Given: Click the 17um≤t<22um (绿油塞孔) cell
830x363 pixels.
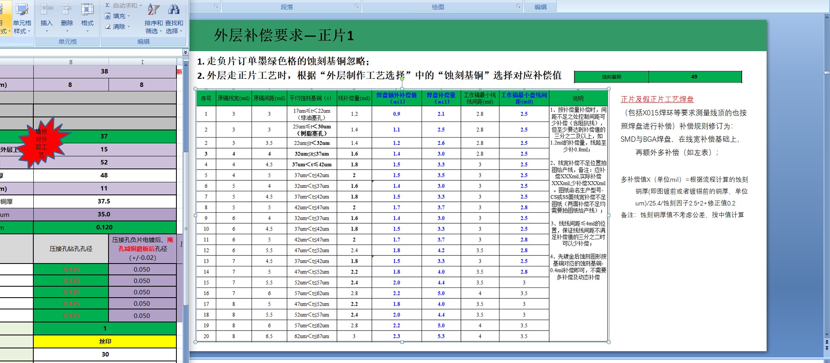Looking at the screenshot, I should pyautogui.click(x=312, y=114).
